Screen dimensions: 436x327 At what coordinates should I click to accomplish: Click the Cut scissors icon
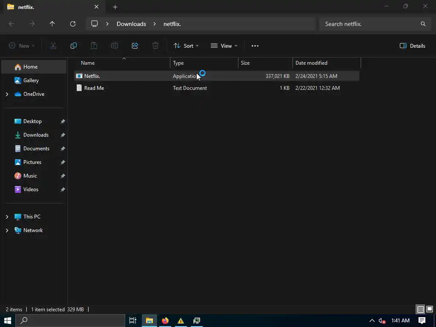[53, 46]
